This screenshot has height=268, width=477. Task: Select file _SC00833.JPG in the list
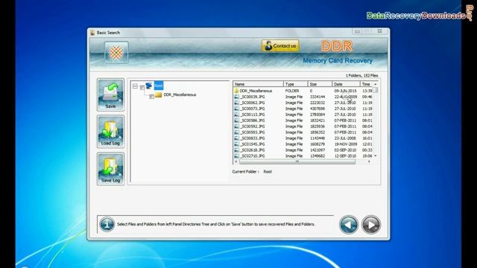coord(252,138)
